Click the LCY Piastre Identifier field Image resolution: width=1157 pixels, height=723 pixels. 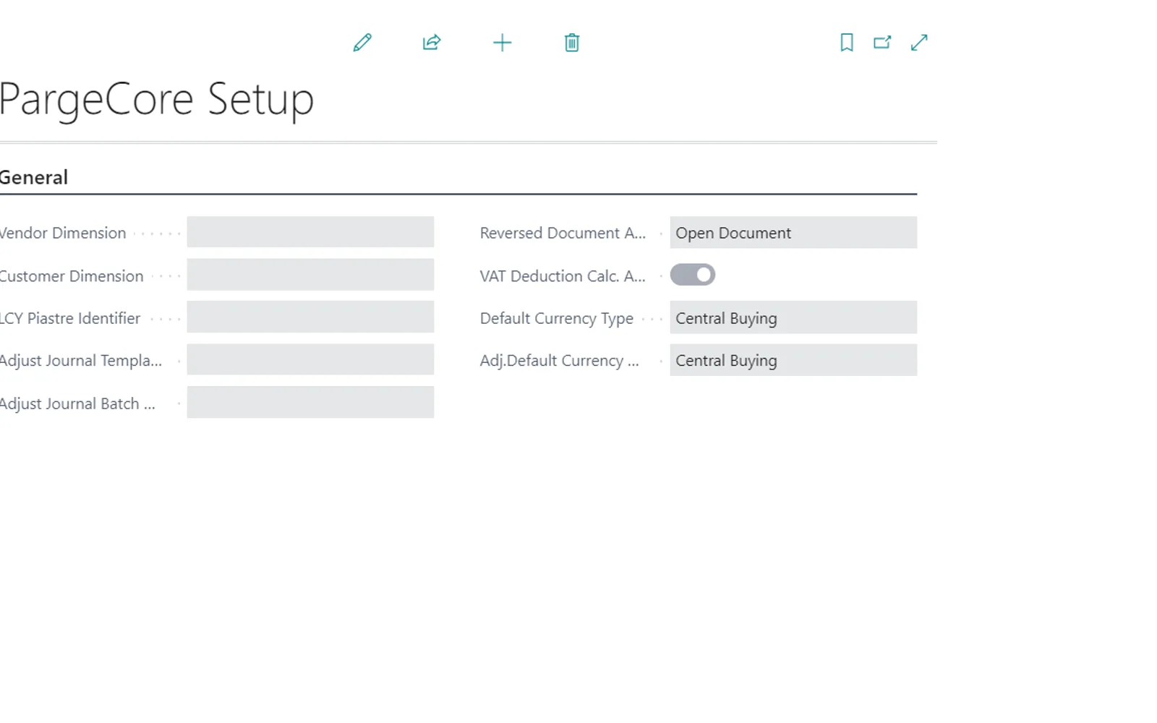pos(310,317)
